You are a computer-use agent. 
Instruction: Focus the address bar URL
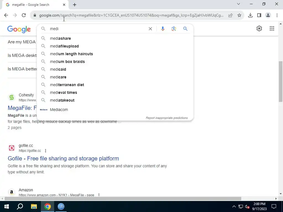(131, 15)
